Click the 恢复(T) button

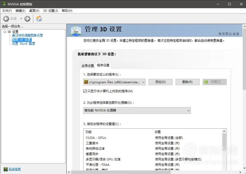[215, 82]
